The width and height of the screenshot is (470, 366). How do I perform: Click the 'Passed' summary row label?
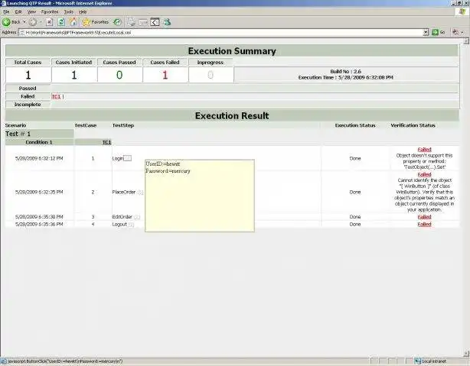28,89
